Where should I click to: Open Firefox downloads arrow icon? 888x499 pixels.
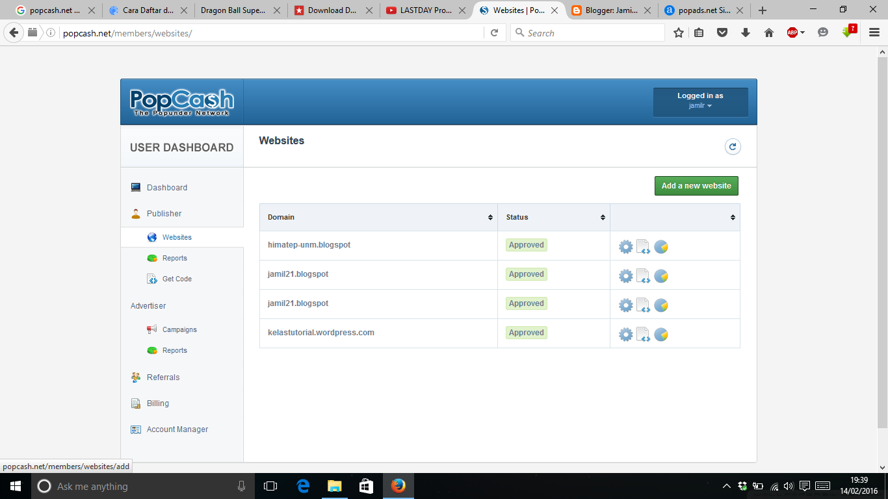(746, 33)
